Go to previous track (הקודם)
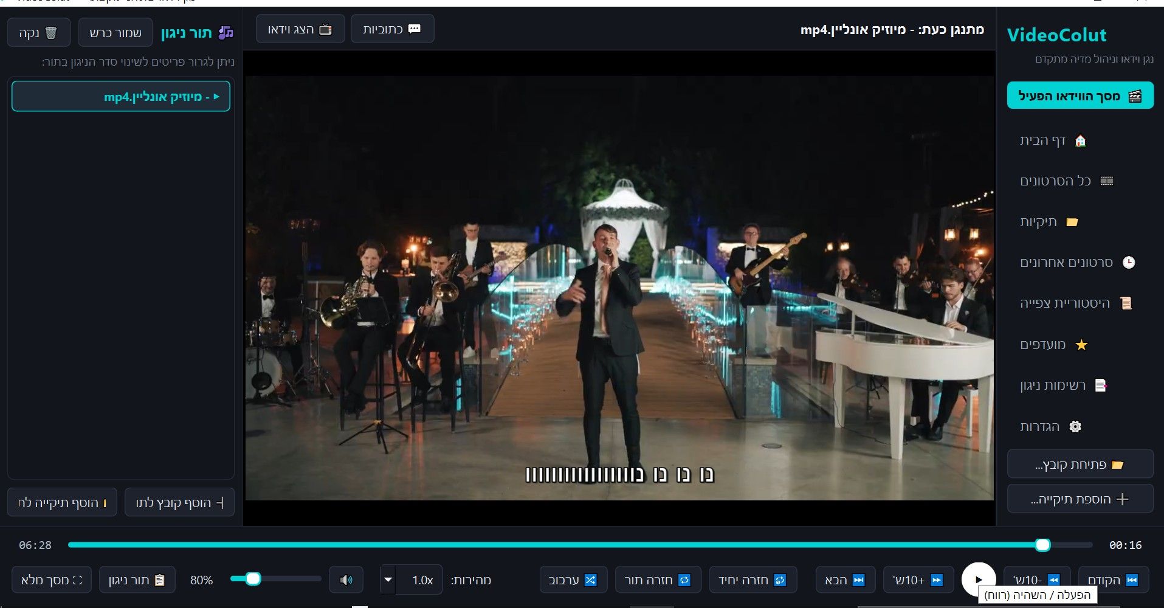Screen dimensions: 1164x608 click(x=1114, y=580)
